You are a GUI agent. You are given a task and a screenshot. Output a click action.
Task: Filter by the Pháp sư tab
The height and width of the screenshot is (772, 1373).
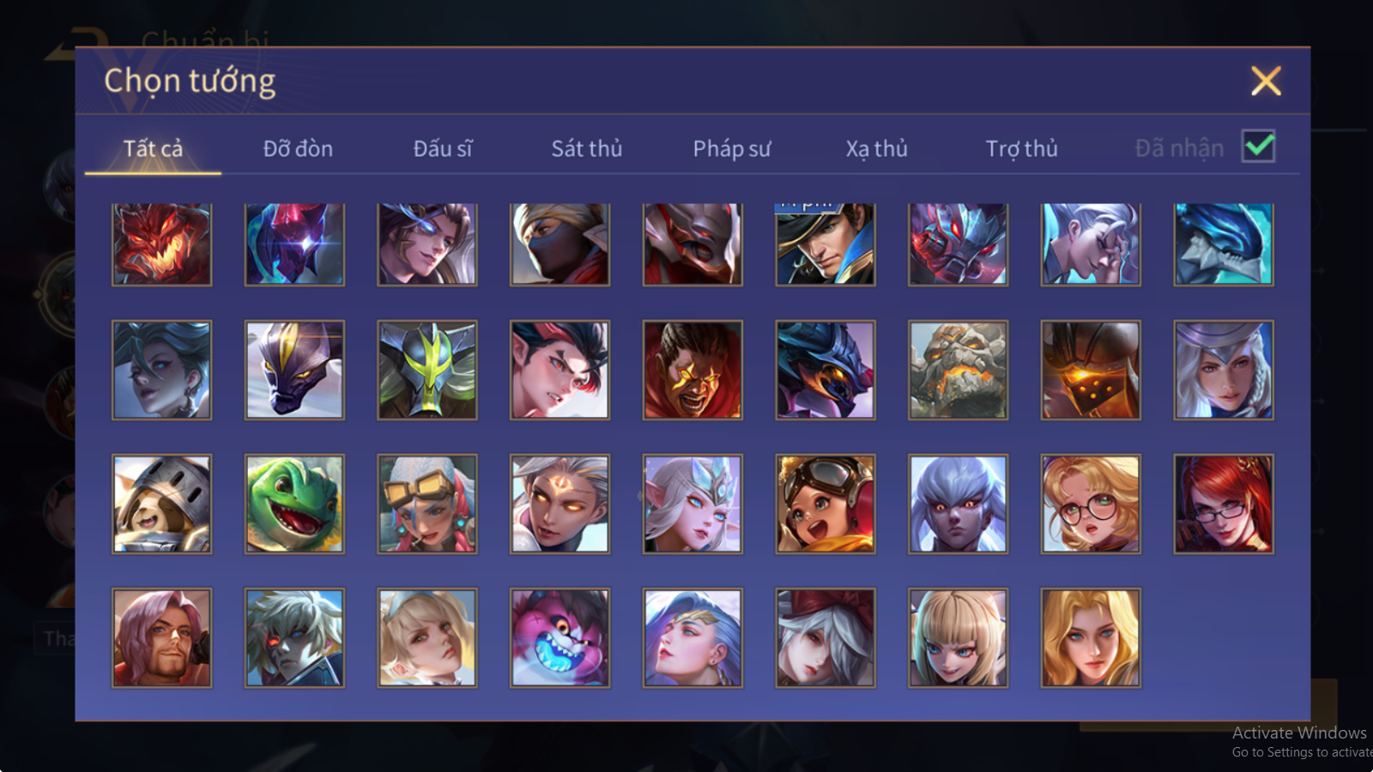pyautogui.click(x=732, y=148)
